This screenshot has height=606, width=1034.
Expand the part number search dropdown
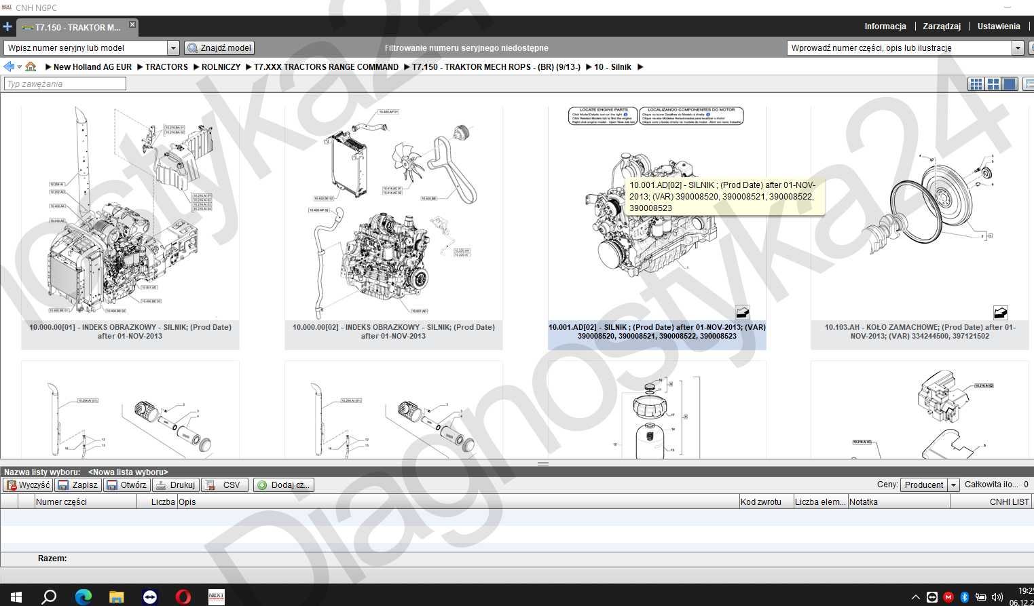click(1018, 48)
